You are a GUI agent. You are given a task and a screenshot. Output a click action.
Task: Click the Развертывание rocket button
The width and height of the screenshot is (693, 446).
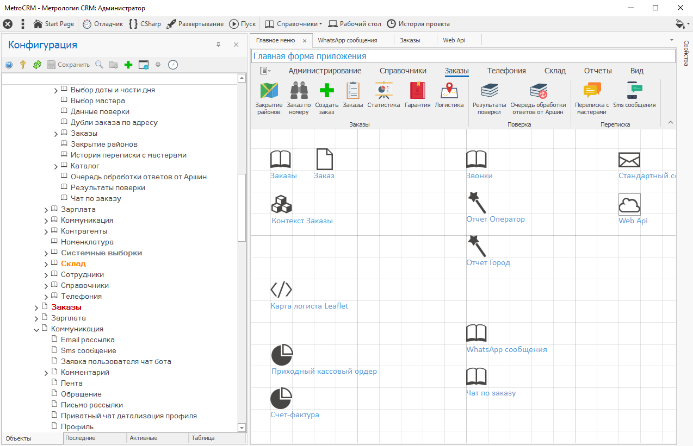point(195,24)
